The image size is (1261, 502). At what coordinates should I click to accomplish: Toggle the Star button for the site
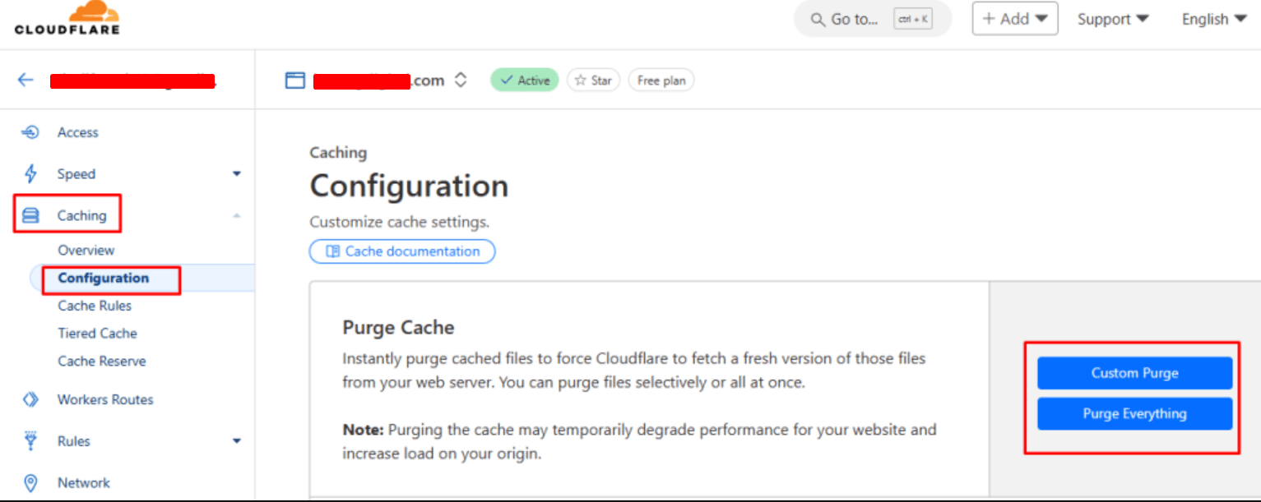point(593,81)
